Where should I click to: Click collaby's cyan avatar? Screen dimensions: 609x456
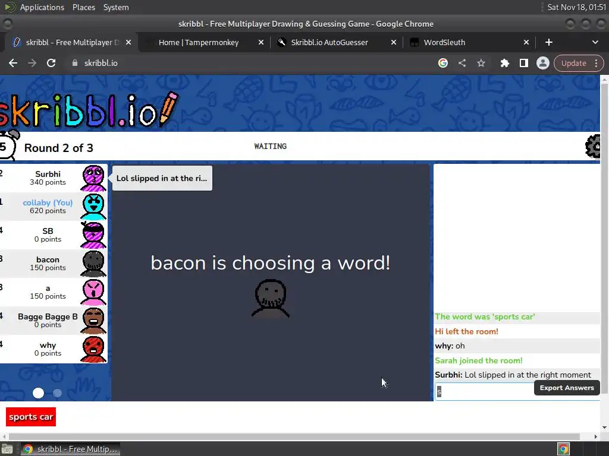pos(93,207)
